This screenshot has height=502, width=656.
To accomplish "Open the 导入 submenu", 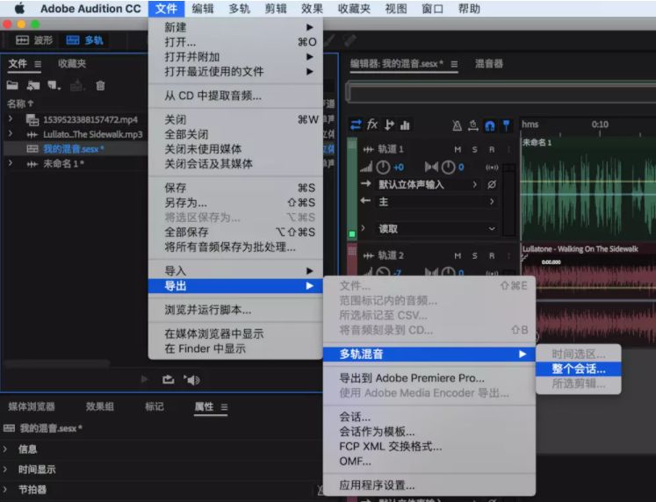I will click(x=235, y=271).
